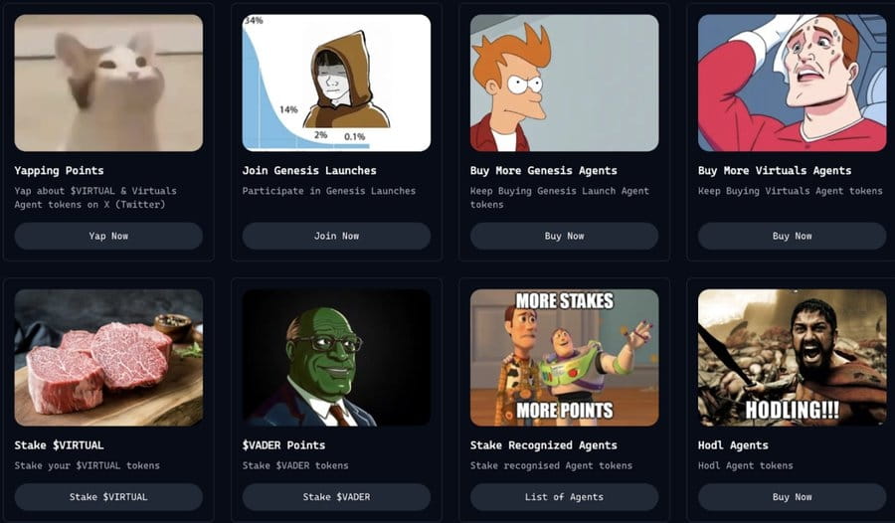Click the Join Now button
The width and height of the screenshot is (895, 523).
(x=336, y=236)
